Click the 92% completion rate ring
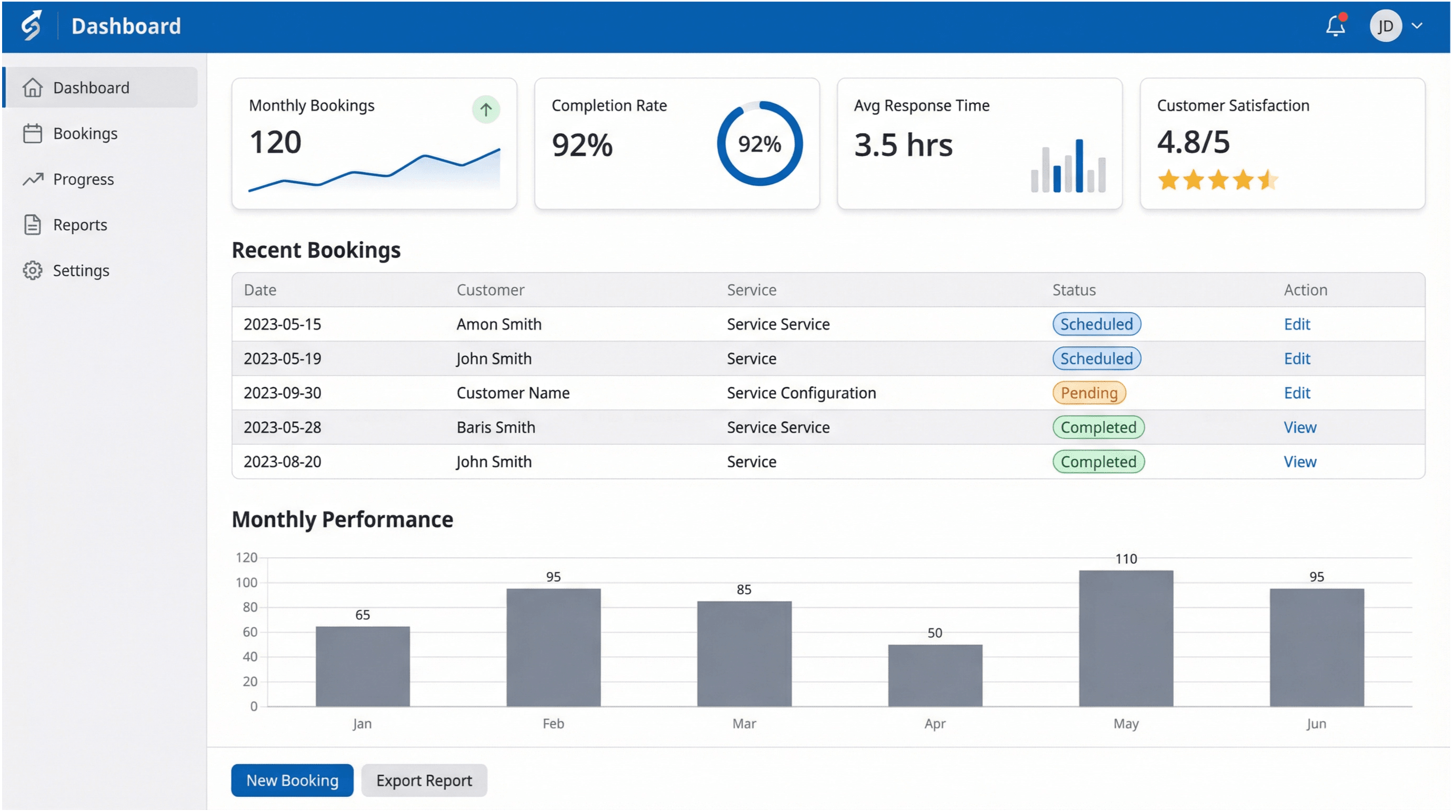Screen dimensions: 1451x811 coord(759,144)
